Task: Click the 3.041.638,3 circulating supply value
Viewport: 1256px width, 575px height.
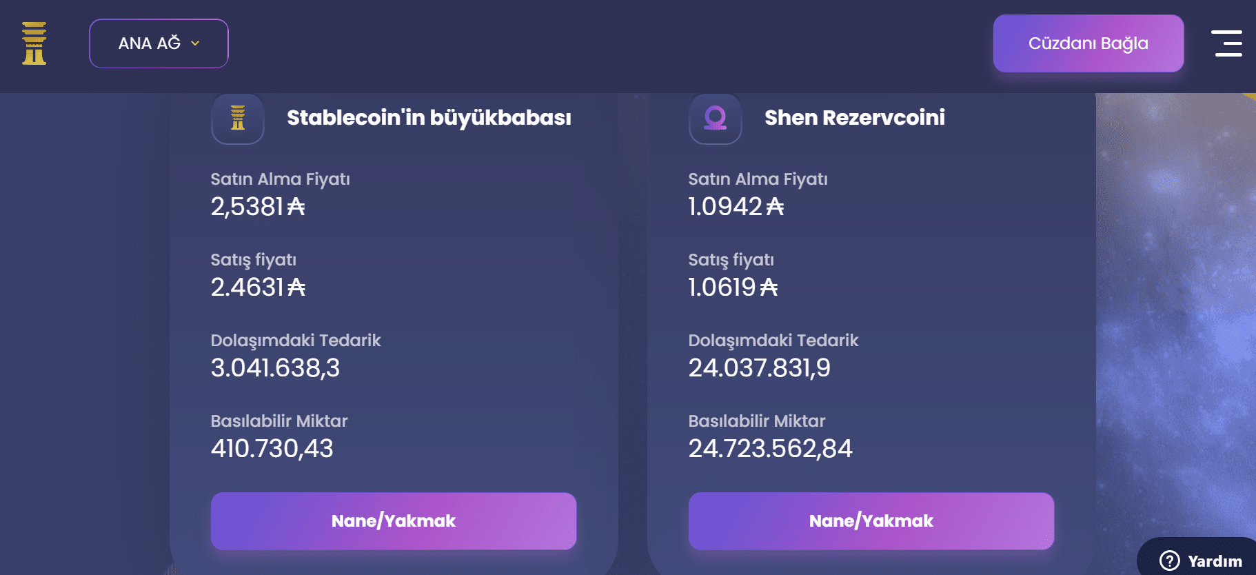Action: [275, 367]
